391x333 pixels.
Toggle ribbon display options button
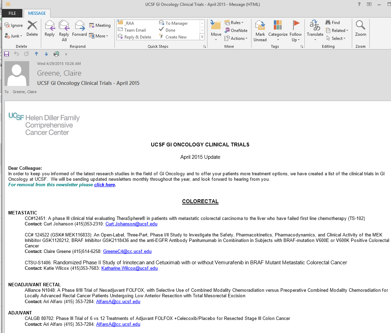tap(369, 4)
